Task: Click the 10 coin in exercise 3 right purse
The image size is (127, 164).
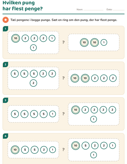Action: coord(75,110)
